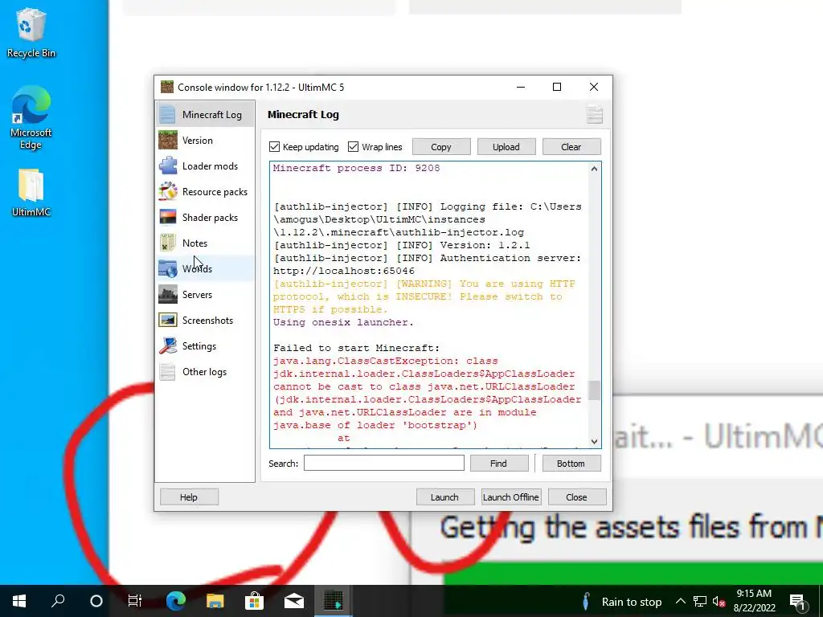
Task: Open File Explorer from taskbar
Action: pos(215,601)
